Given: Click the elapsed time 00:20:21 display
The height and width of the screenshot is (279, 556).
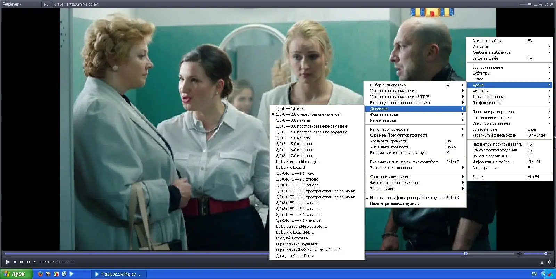Looking at the screenshot, I should [x=48, y=262].
